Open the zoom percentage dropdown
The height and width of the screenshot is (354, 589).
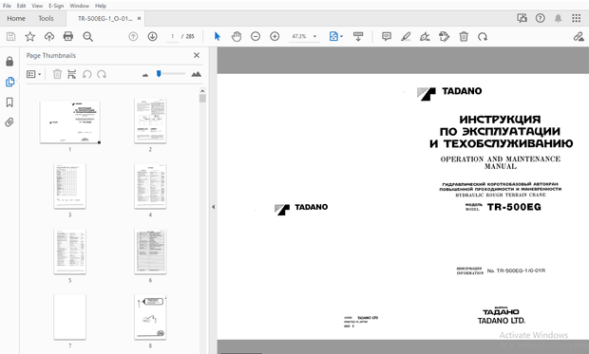(x=314, y=36)
